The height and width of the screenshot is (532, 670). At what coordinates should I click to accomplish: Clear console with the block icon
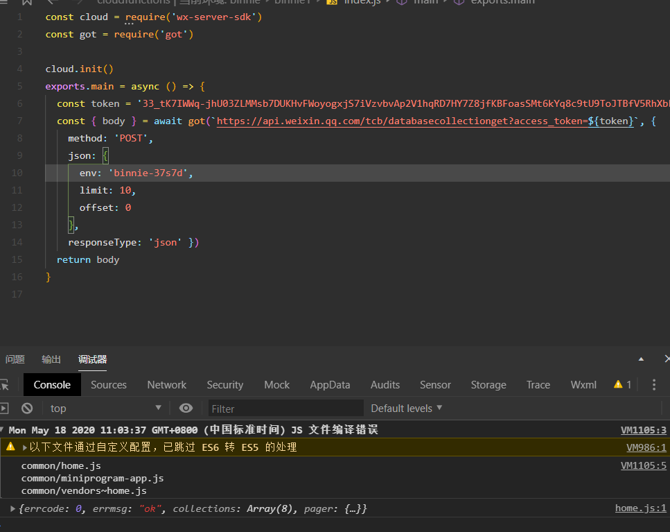27,409
